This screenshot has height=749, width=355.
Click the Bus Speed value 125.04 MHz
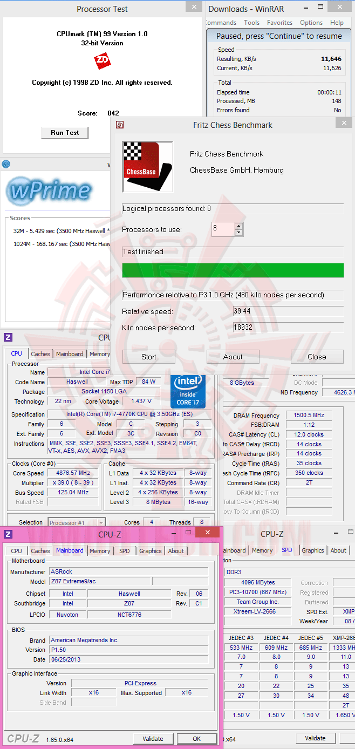73,493
